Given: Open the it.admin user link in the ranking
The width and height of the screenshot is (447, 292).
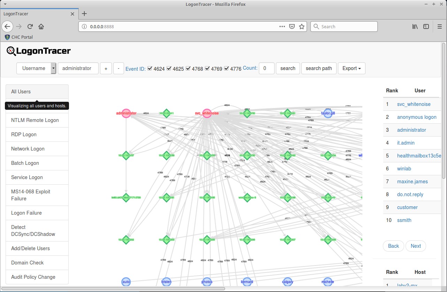Looking at the screenshot, I should tap(406, 143).
